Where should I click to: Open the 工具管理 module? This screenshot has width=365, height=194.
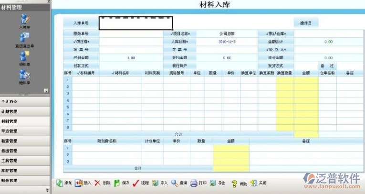point(25,161)
